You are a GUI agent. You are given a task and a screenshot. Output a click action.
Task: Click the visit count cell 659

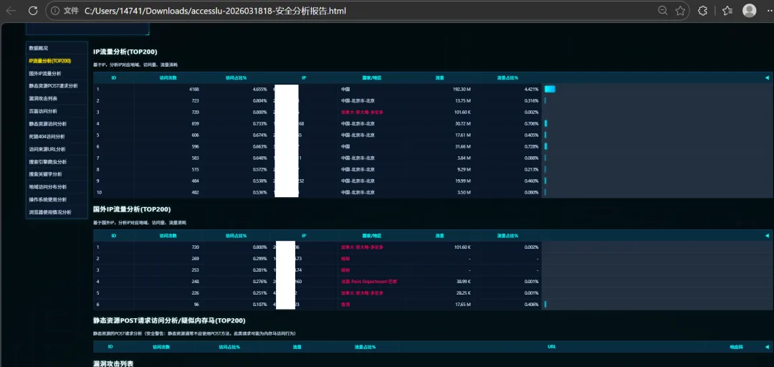click(195, 123)
